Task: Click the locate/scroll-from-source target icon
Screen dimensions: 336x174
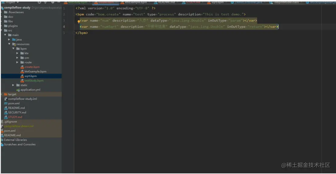Action: (x=39, y=2)
